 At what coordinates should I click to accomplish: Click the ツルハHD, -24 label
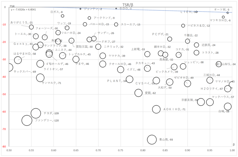click(71, 33)
